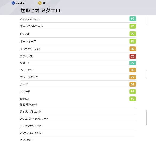The width and height of the screenshot is (156, 141).
Task: Click the グラウンダーパス stat label
Action: click(30, 49)
